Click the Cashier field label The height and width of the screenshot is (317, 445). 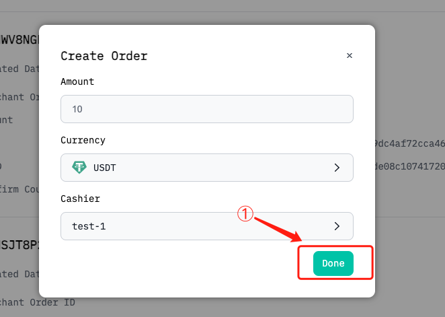point(80,199)
